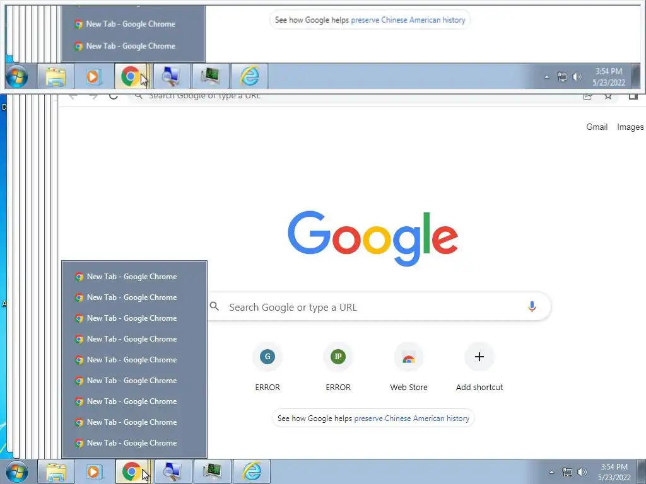
Task: Open the circuit-board monitor icon on bottom taskbar
Action: 212,471
